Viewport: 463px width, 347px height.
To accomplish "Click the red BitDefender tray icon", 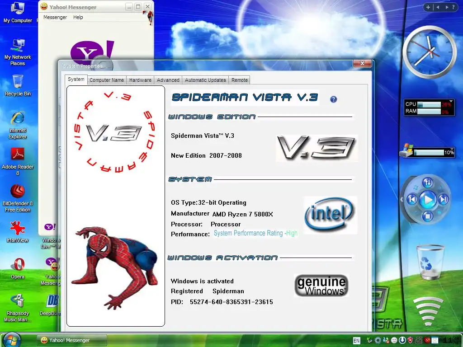I will pos(427,340).
